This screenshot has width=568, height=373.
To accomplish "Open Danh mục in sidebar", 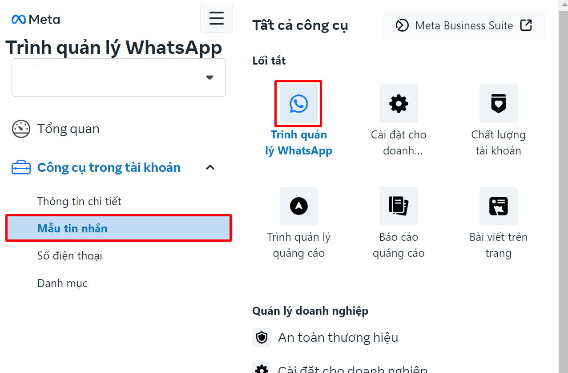I will coord(62,283).
